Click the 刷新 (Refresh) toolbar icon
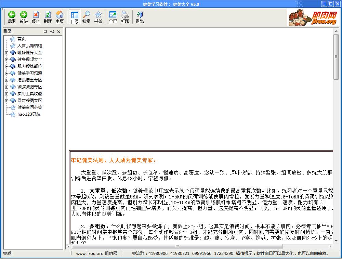 (x=48, y=17)
